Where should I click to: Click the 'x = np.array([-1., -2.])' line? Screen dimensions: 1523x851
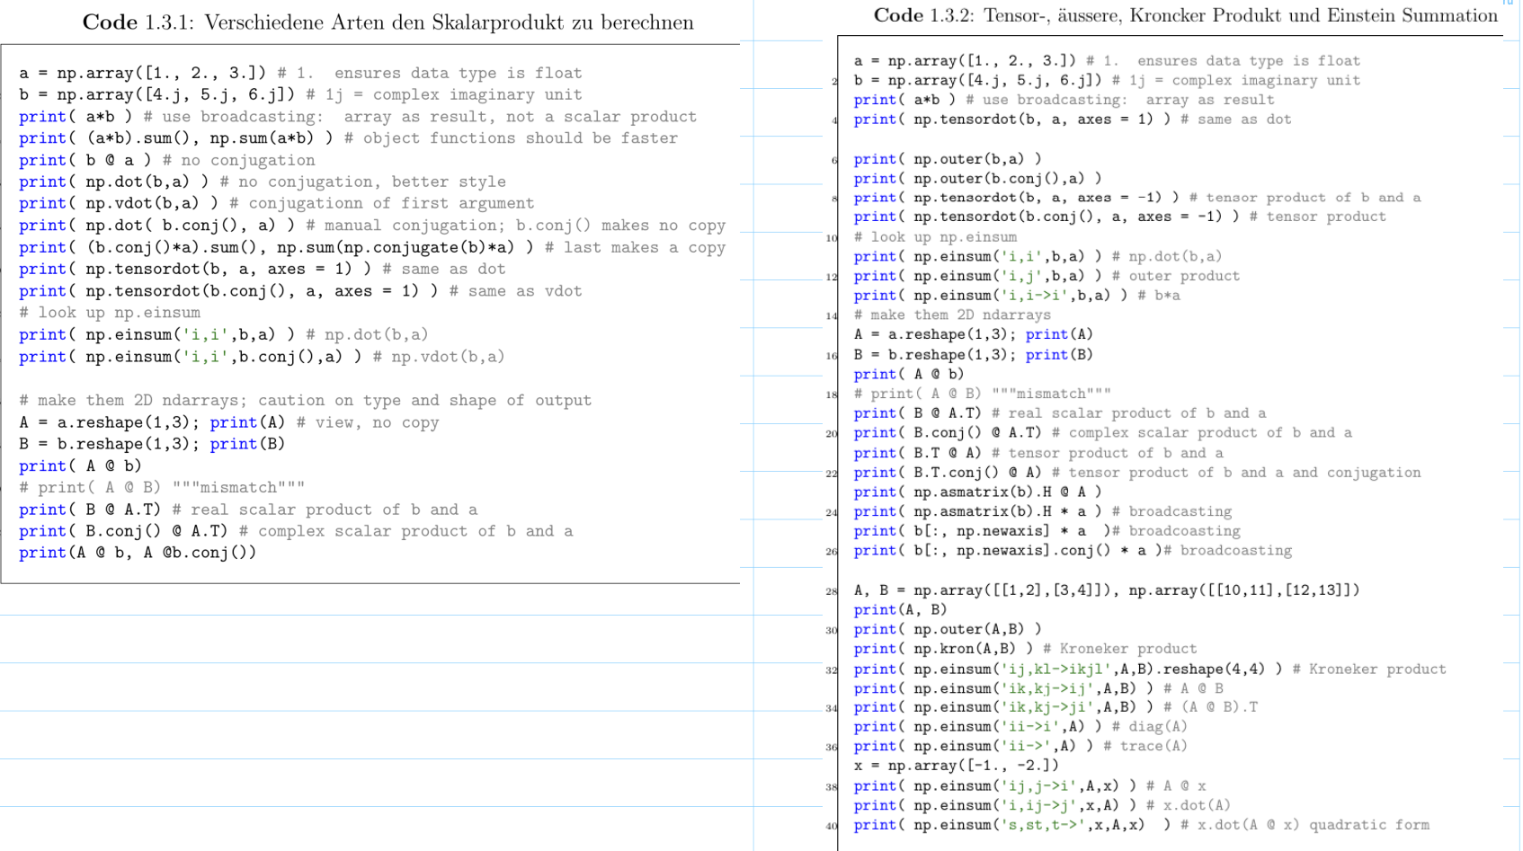(x=956, y=766)
